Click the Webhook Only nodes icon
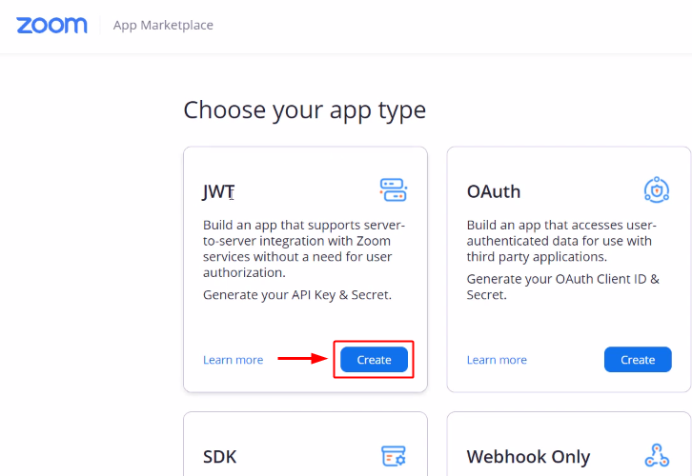The width and height of the screenshot is (692, 476). pyautogui.click(x=657, y=455)
